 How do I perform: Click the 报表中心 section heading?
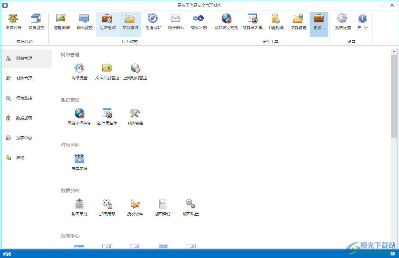coord(70,236)
